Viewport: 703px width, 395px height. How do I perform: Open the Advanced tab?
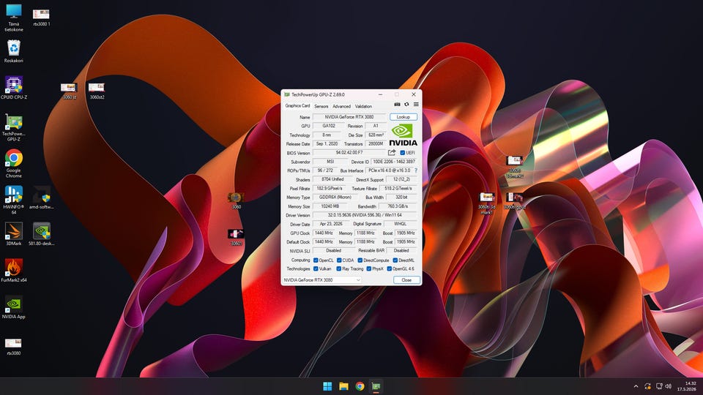(x=342, y=106)
